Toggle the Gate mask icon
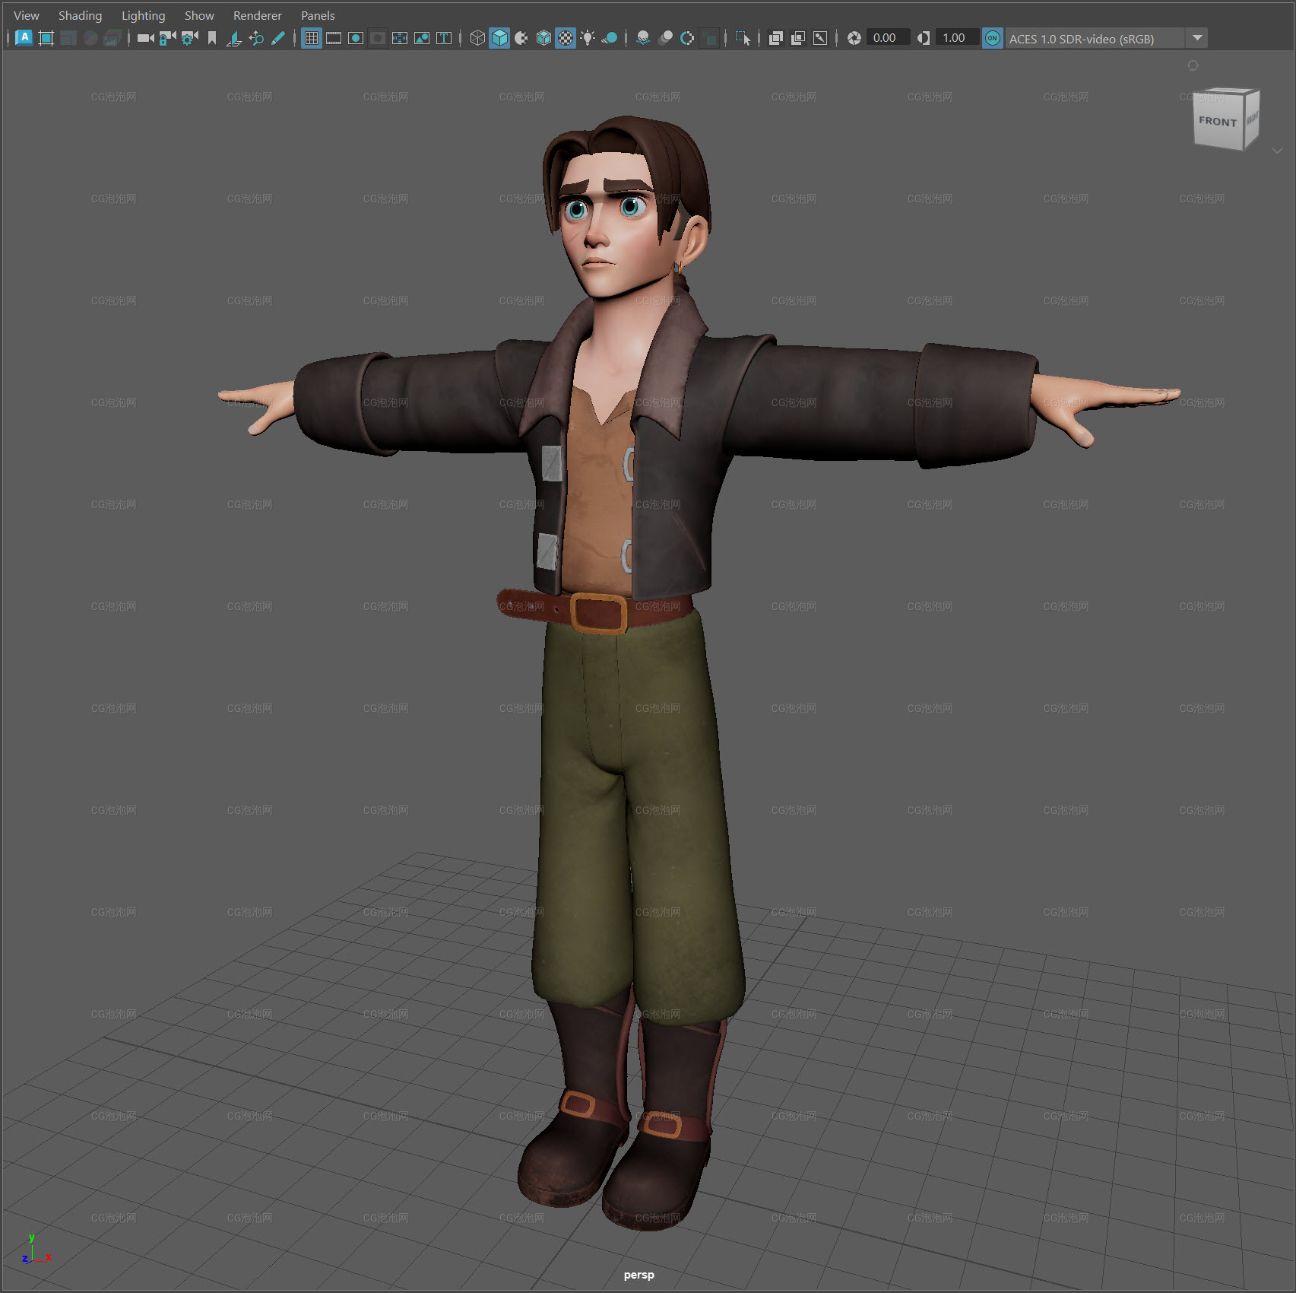 [378, 38]
